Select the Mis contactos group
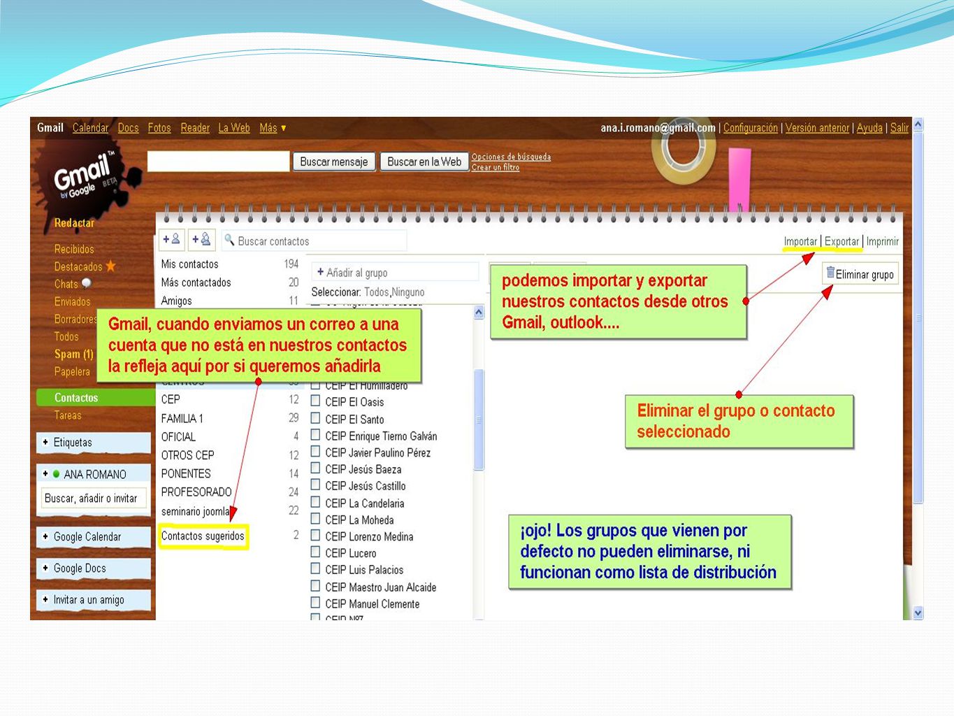Screen dimensions: 954x716 [229, 264]
